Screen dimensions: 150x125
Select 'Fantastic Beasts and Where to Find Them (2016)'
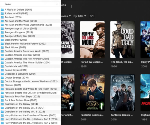(x=30, y=89)
